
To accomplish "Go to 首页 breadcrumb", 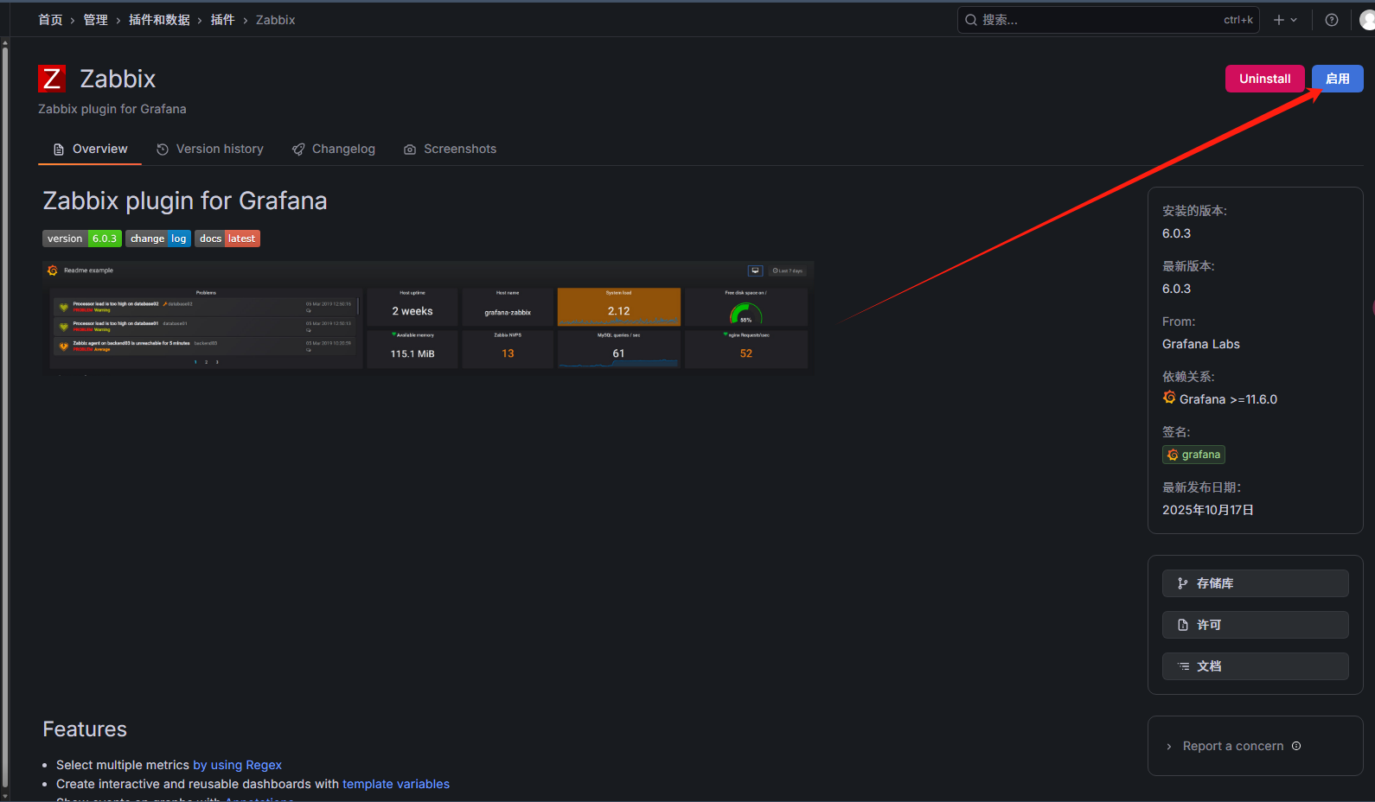I will click(x=50, y=20).
